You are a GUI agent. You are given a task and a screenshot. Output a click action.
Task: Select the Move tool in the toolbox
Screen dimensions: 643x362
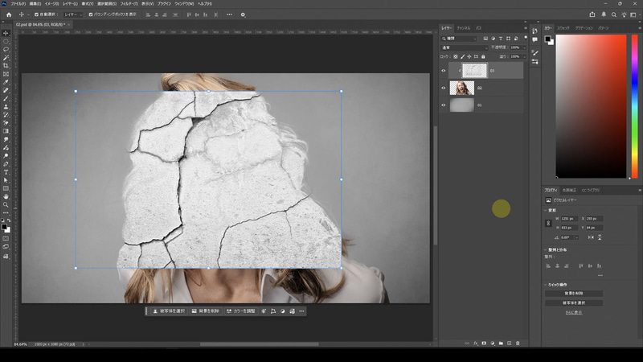pyautogui.click(x=6, y=31)
